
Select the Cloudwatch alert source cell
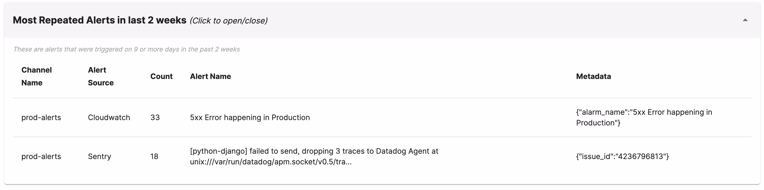(109, 117)
